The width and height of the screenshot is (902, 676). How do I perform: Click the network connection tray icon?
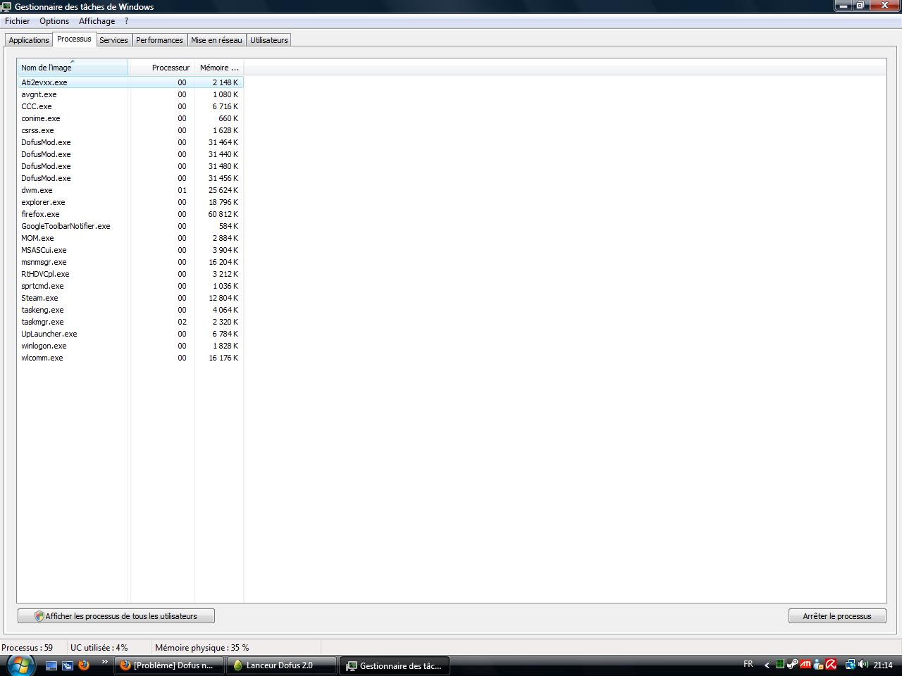(850, 664)
